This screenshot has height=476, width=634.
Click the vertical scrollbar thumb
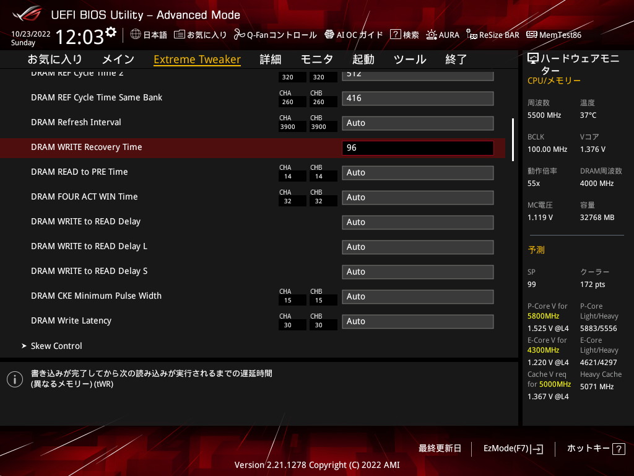[x=513, y=139]
